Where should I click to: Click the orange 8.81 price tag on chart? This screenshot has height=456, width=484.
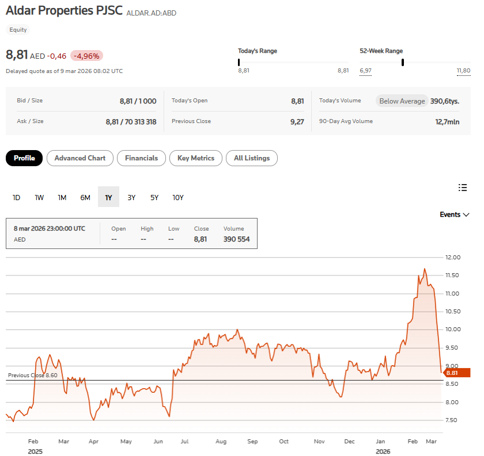click(456, 373)
